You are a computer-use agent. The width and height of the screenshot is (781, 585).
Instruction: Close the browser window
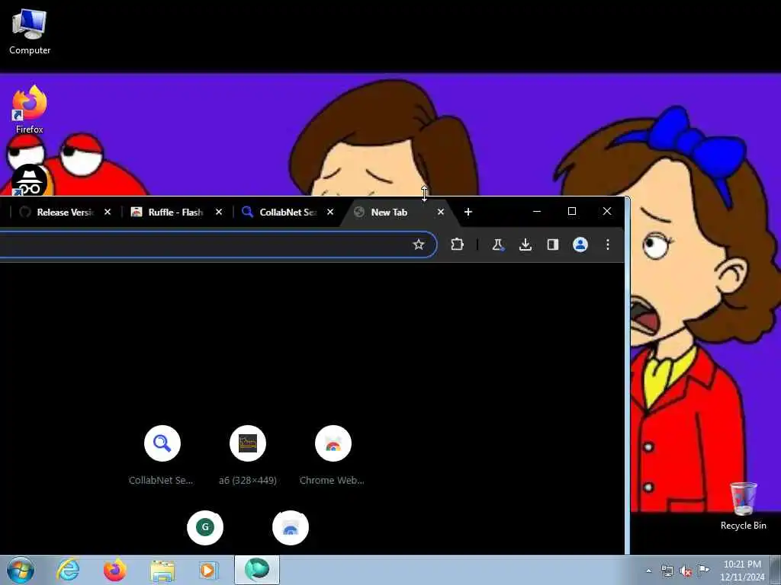tap(606, 212)
